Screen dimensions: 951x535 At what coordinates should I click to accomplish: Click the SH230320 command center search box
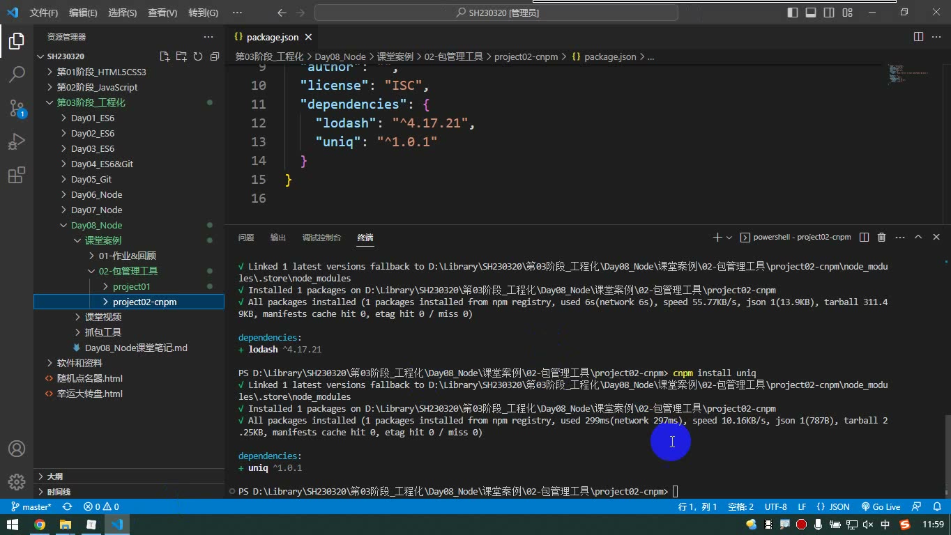(x=496, y=13)
